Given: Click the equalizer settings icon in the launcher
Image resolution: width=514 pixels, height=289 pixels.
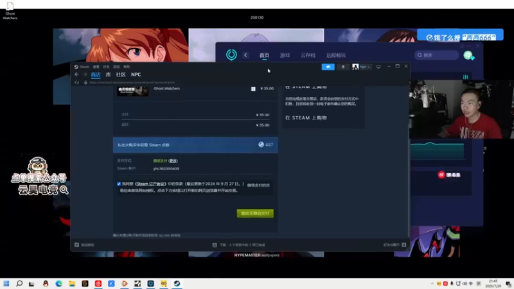Looking at the screenshot, I should 465,77.
